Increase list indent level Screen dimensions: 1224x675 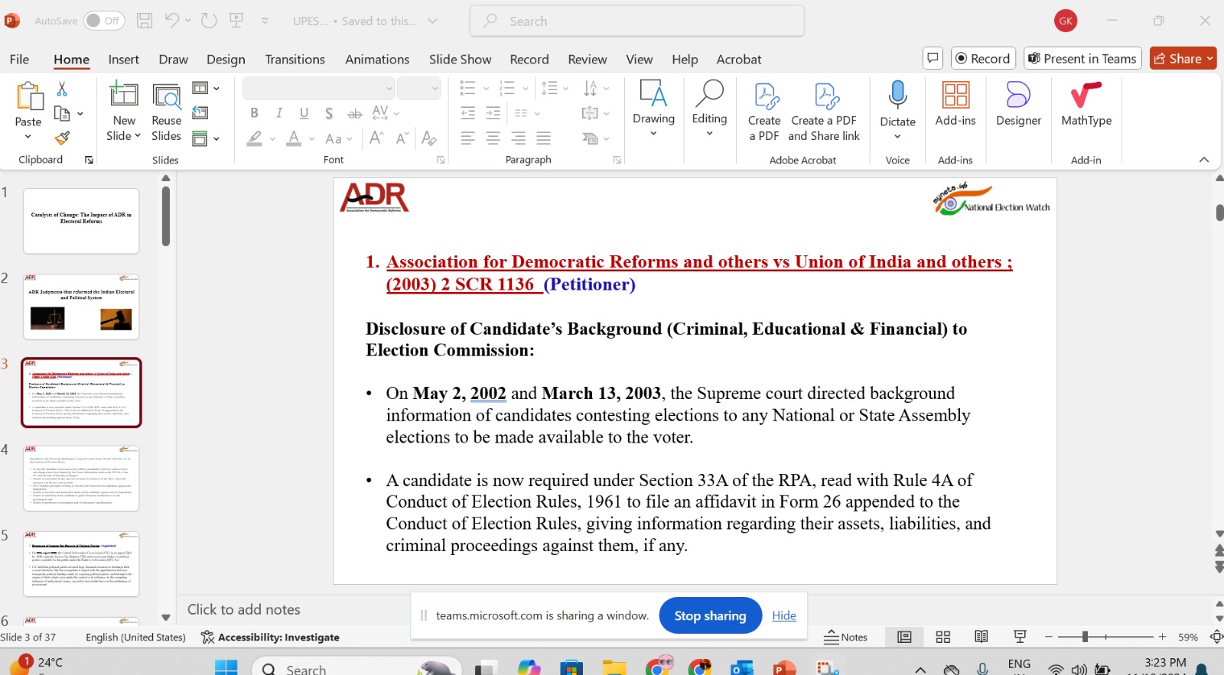tap(493, 113)
